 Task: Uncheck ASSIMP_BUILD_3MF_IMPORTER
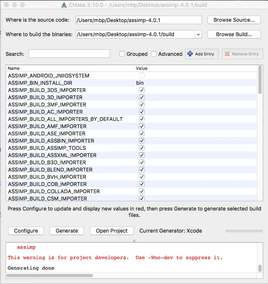(x=142, y=104)
